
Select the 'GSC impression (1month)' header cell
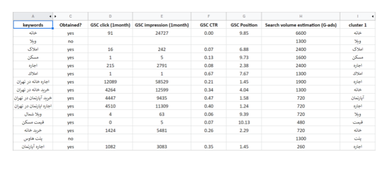(162, 25)
